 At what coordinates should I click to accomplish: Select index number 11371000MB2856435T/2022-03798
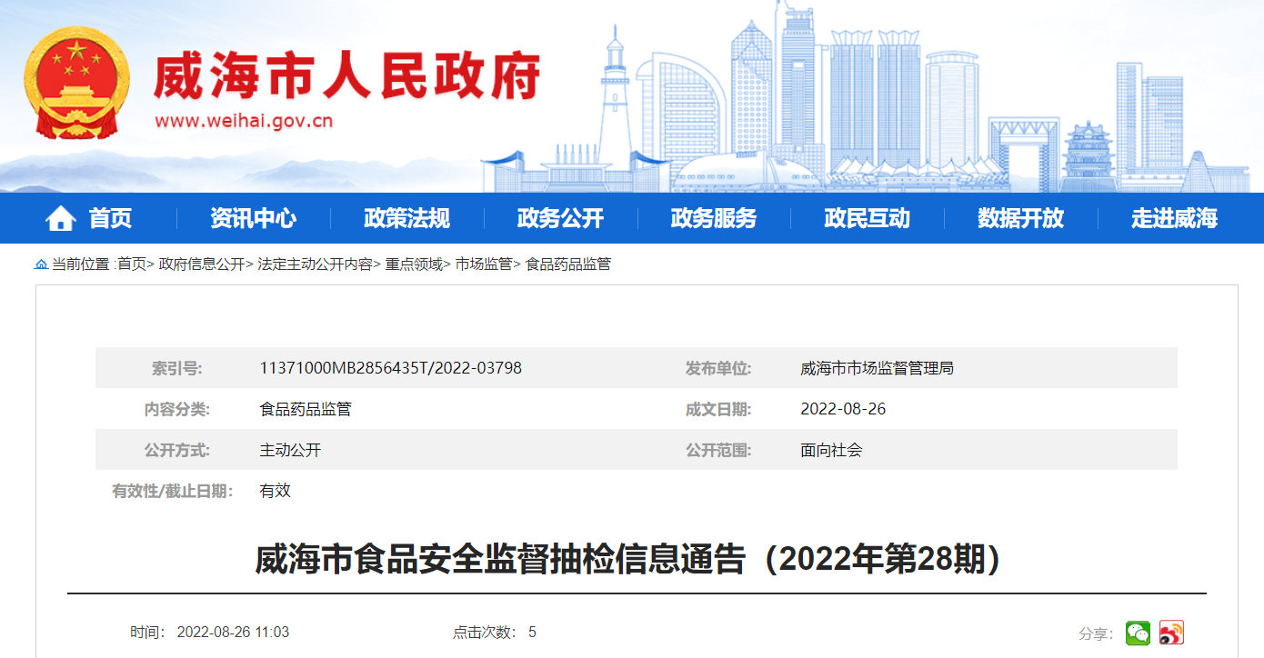coord(391,368)
